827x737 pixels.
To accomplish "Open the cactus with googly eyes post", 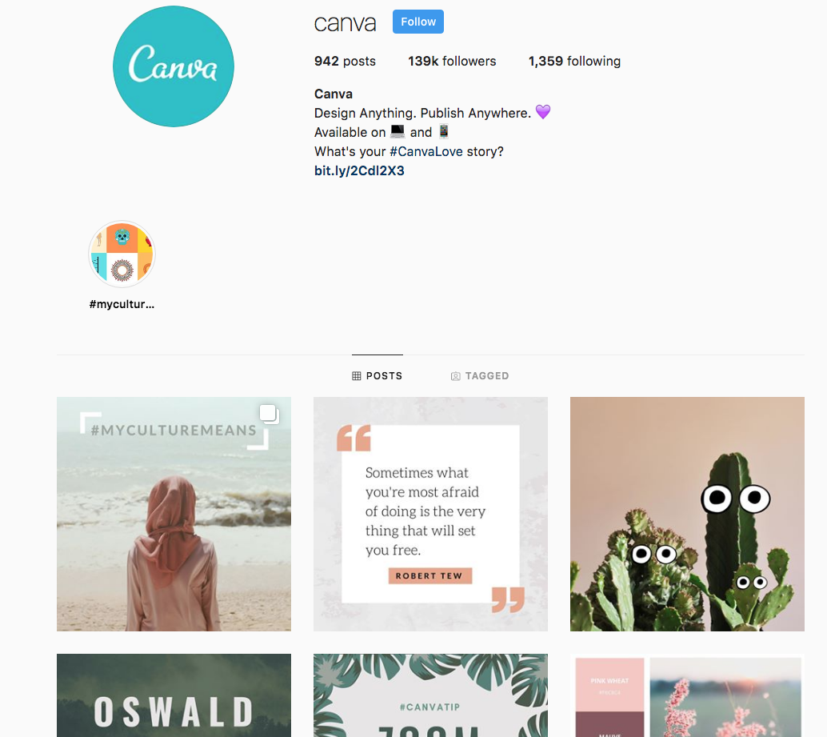I will click(x=687, y=514).
